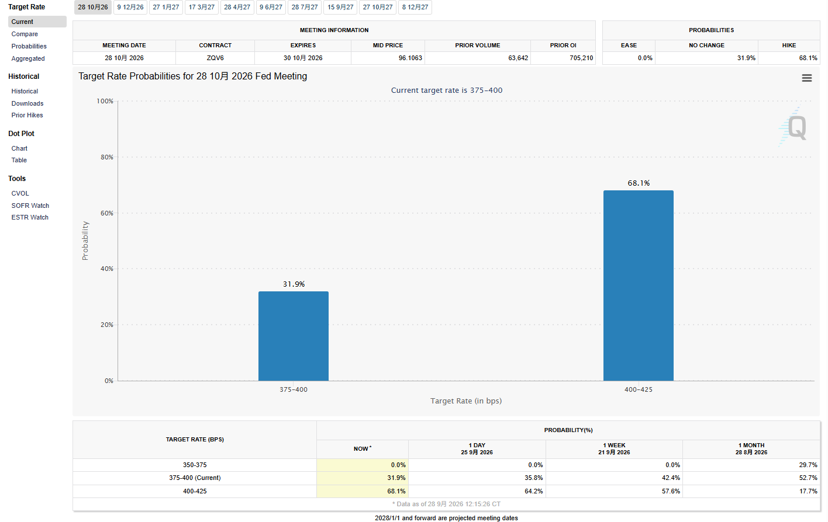Click the prior volume value 63,642
This screenshot has width=828, height=522.
point(518,58)
